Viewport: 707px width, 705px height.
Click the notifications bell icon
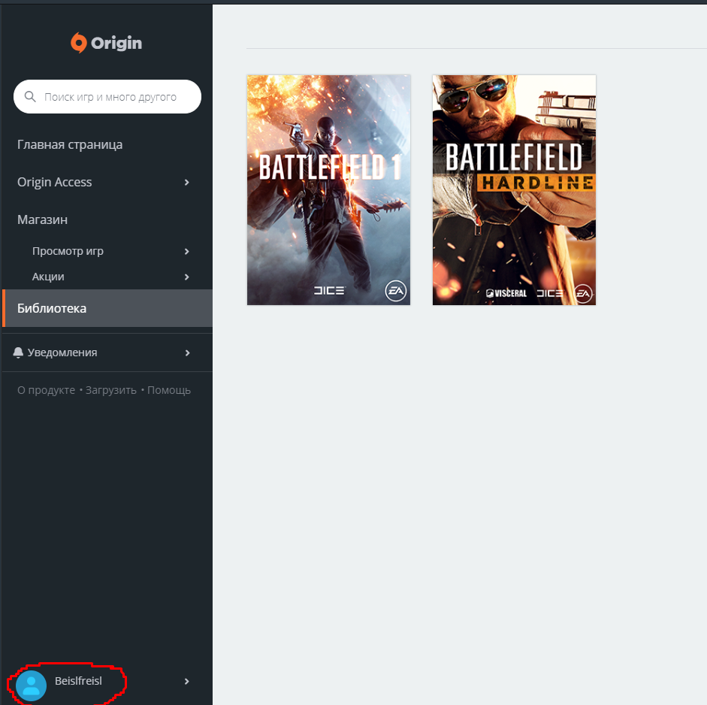(x=18, y=352)
